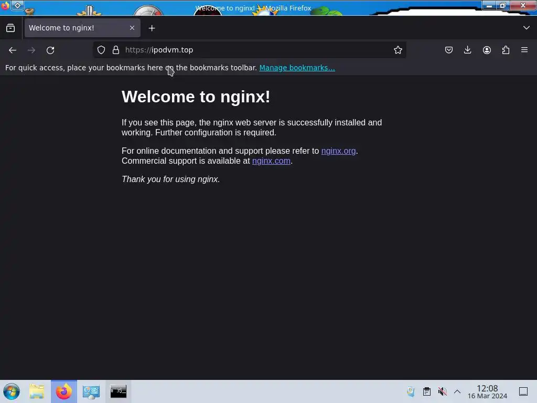View site security padlock details

pyautogui.click(x=116, y=50)
